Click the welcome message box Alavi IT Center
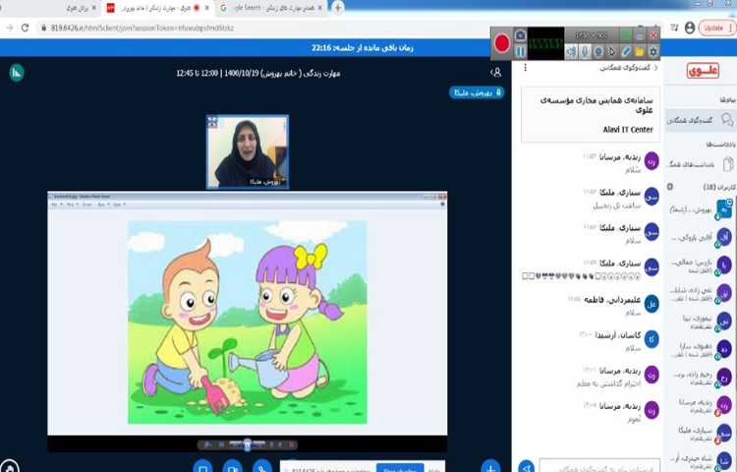Viewport: 737px width, 472px height. [x=591, y=114]
